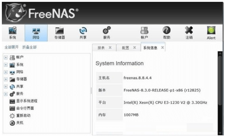Click the FreeNAS shark logo
The image size is (226, 138).
point(16,13)
